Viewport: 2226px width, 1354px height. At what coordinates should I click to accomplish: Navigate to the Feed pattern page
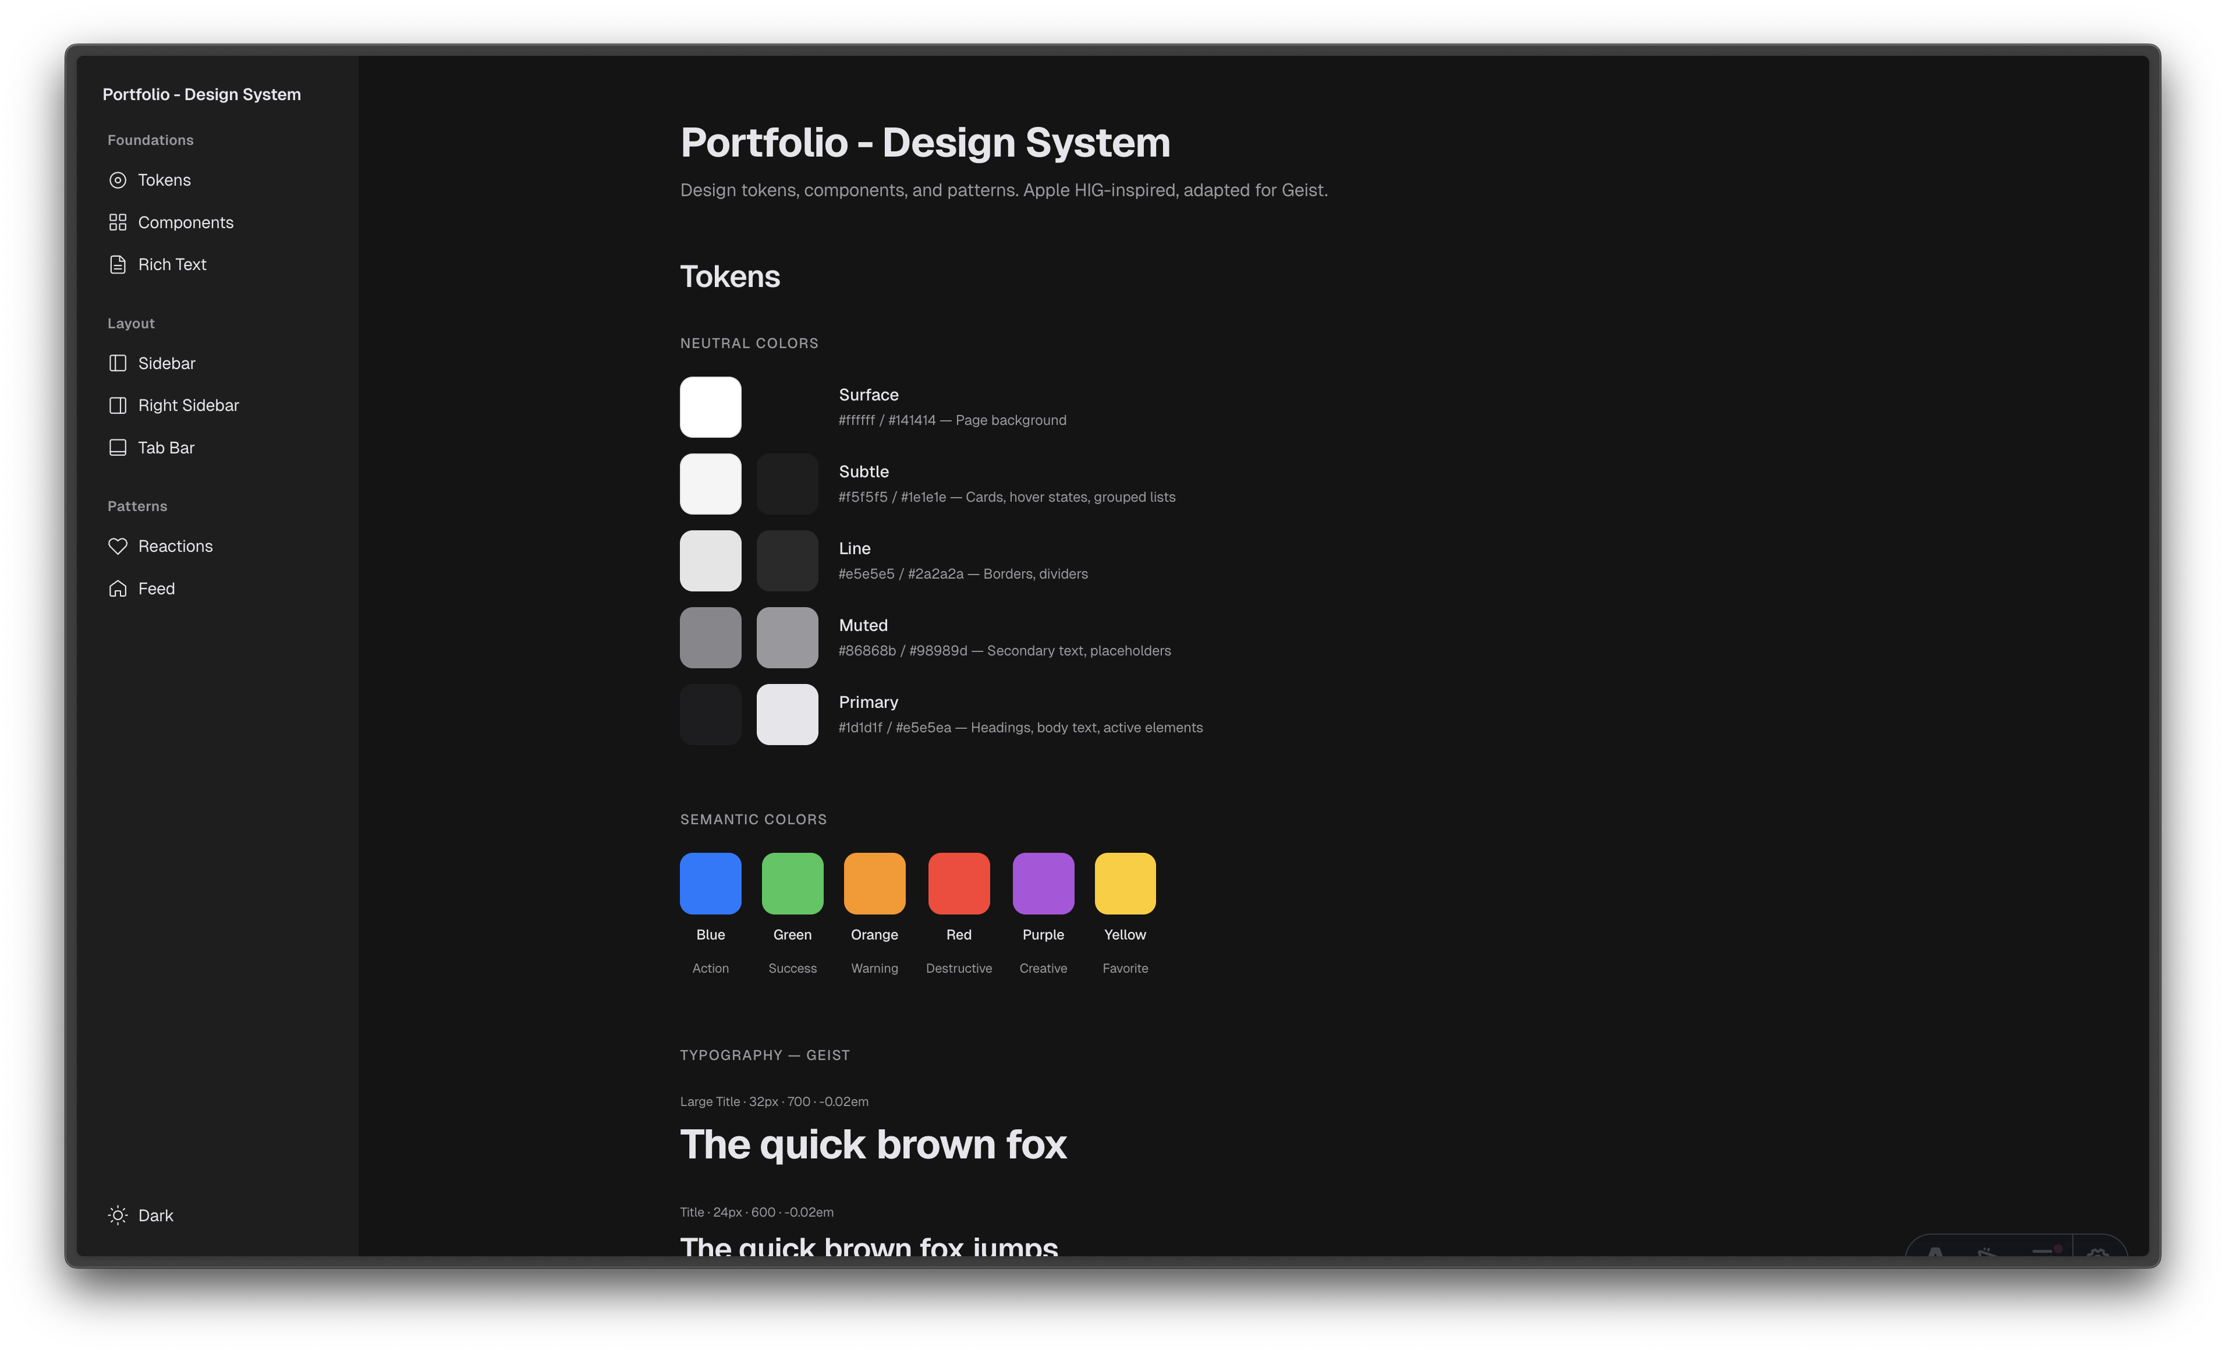[155, 588]
